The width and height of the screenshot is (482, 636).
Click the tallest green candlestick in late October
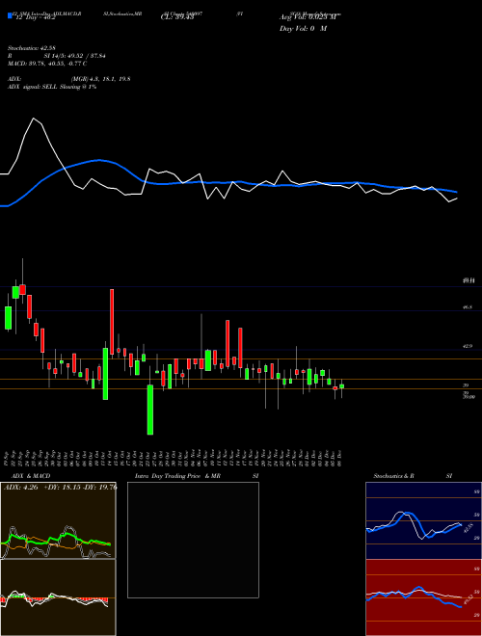(x=150, y=411)
